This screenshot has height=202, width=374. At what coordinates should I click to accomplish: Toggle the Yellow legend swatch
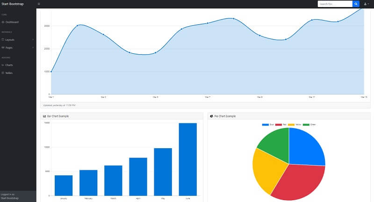point(291,124)
